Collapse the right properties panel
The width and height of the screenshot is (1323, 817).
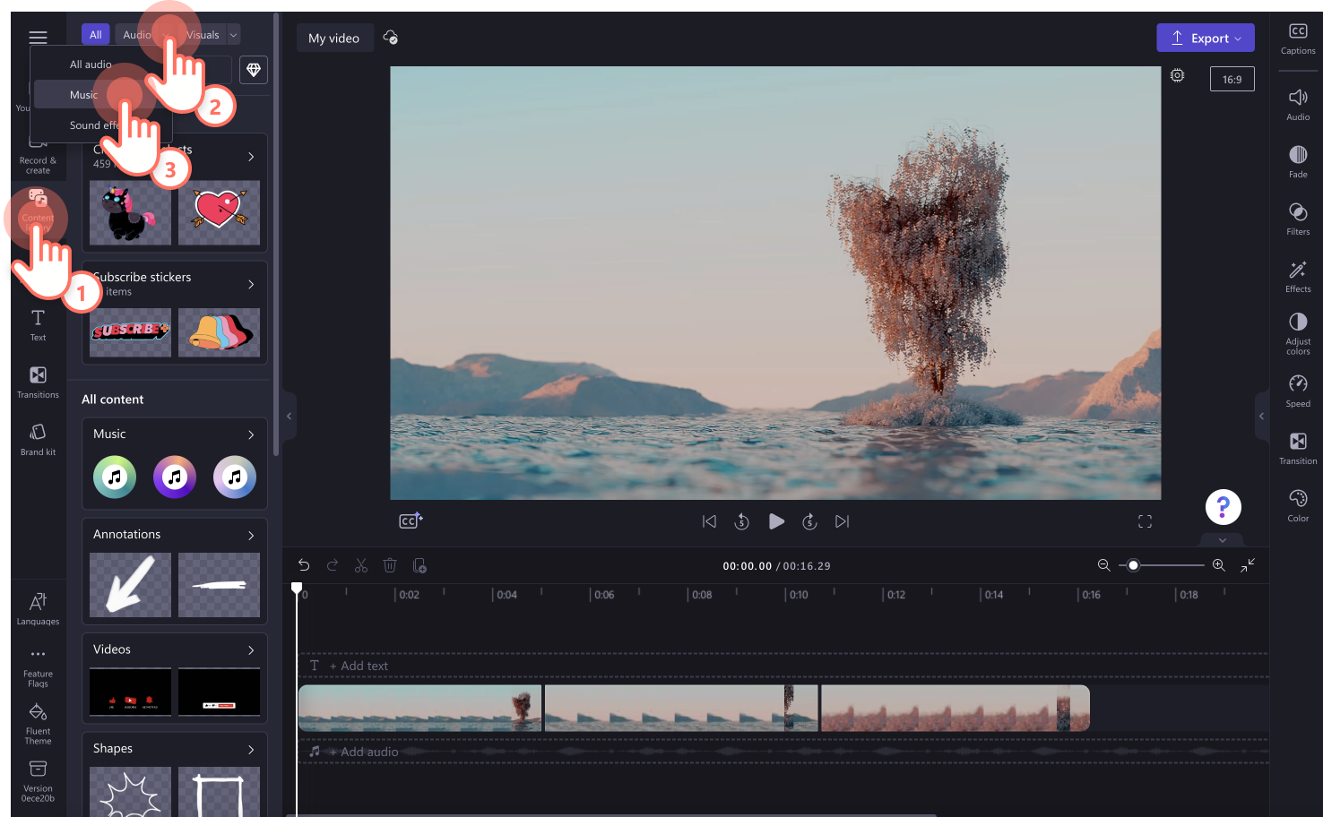point(1262,416)
